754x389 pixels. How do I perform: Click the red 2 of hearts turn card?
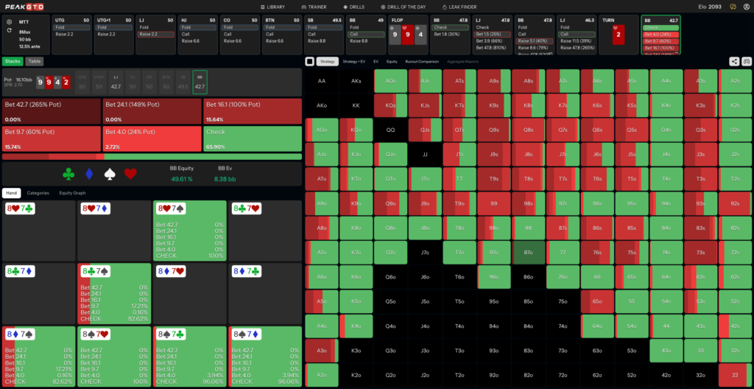click(619, 35)
